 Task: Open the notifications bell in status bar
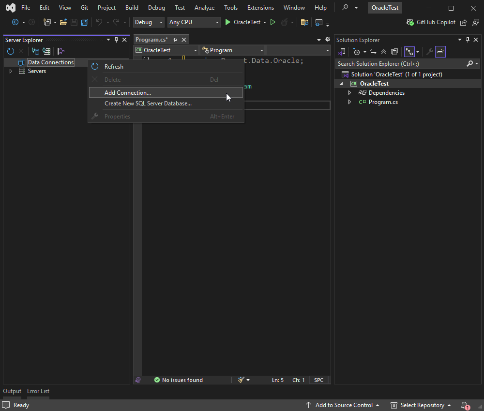pyautogui.click(x=465, y=405)
